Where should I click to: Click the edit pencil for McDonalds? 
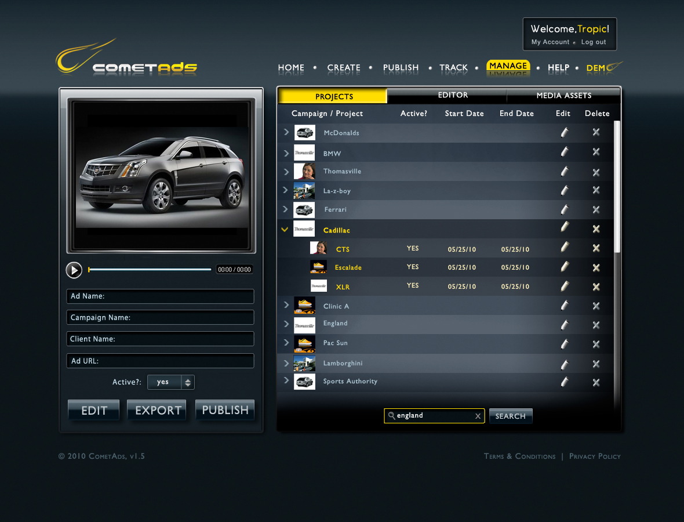click(565, 132)
